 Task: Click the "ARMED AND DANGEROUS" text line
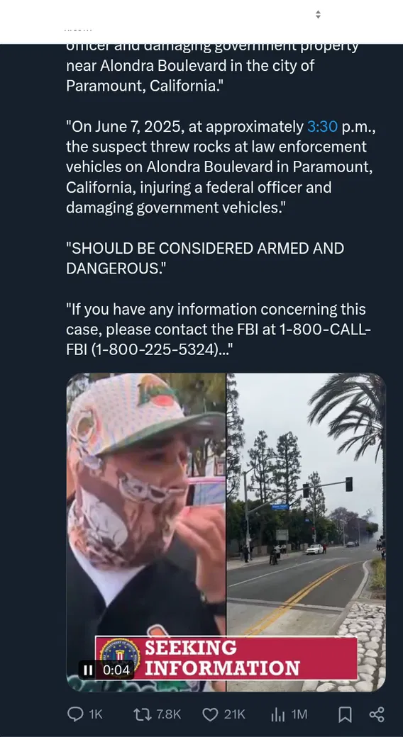coord(205,258)
